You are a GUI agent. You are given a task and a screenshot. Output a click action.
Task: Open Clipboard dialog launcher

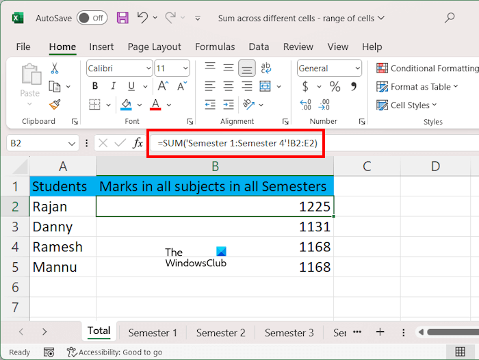point(75,122)
